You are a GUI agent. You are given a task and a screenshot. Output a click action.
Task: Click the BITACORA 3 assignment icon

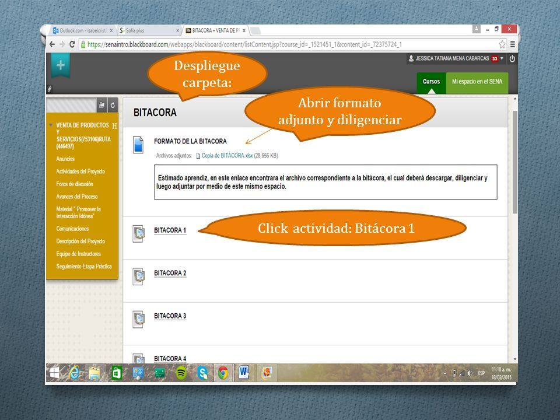[139, 319]
